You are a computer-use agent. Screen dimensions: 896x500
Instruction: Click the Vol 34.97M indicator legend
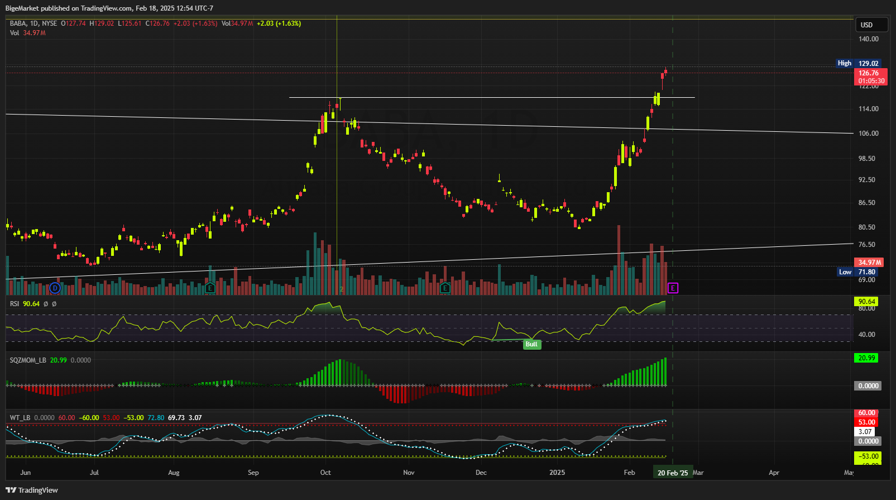pyautogui.click(x=28, y=33)
